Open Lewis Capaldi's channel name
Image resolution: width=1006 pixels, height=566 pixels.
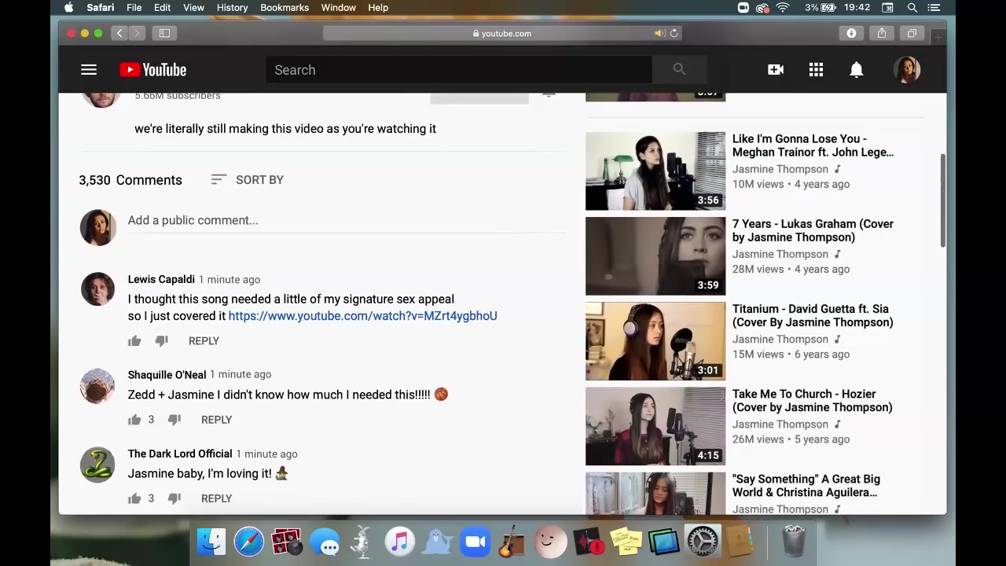pyautogui.click(x=161, y=279)
